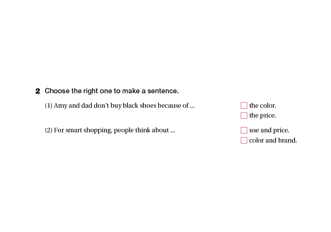Click the heading "Choose the right one"
This screenshot has width=331, height=232.
(111, 91)
